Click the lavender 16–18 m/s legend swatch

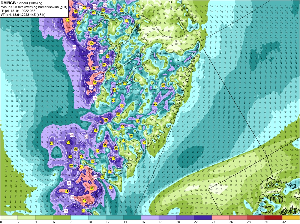click(x=150, y=218)
